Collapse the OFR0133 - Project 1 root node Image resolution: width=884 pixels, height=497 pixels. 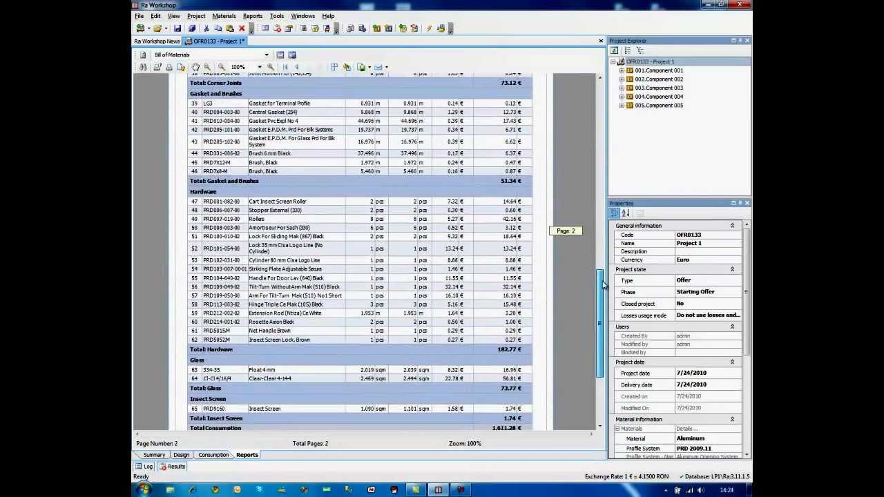click(613, 61)
